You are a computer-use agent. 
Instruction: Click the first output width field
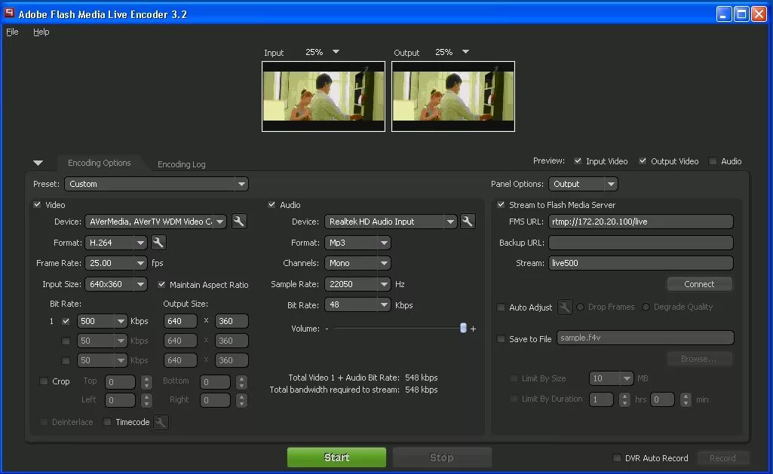pos(180,321)
